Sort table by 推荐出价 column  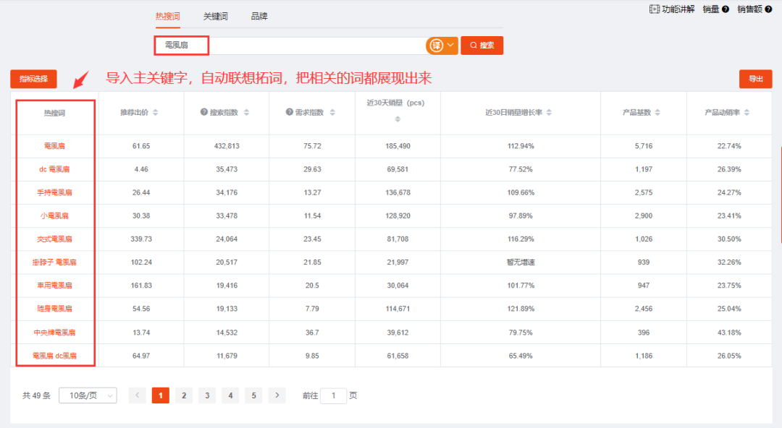point(155,113)
